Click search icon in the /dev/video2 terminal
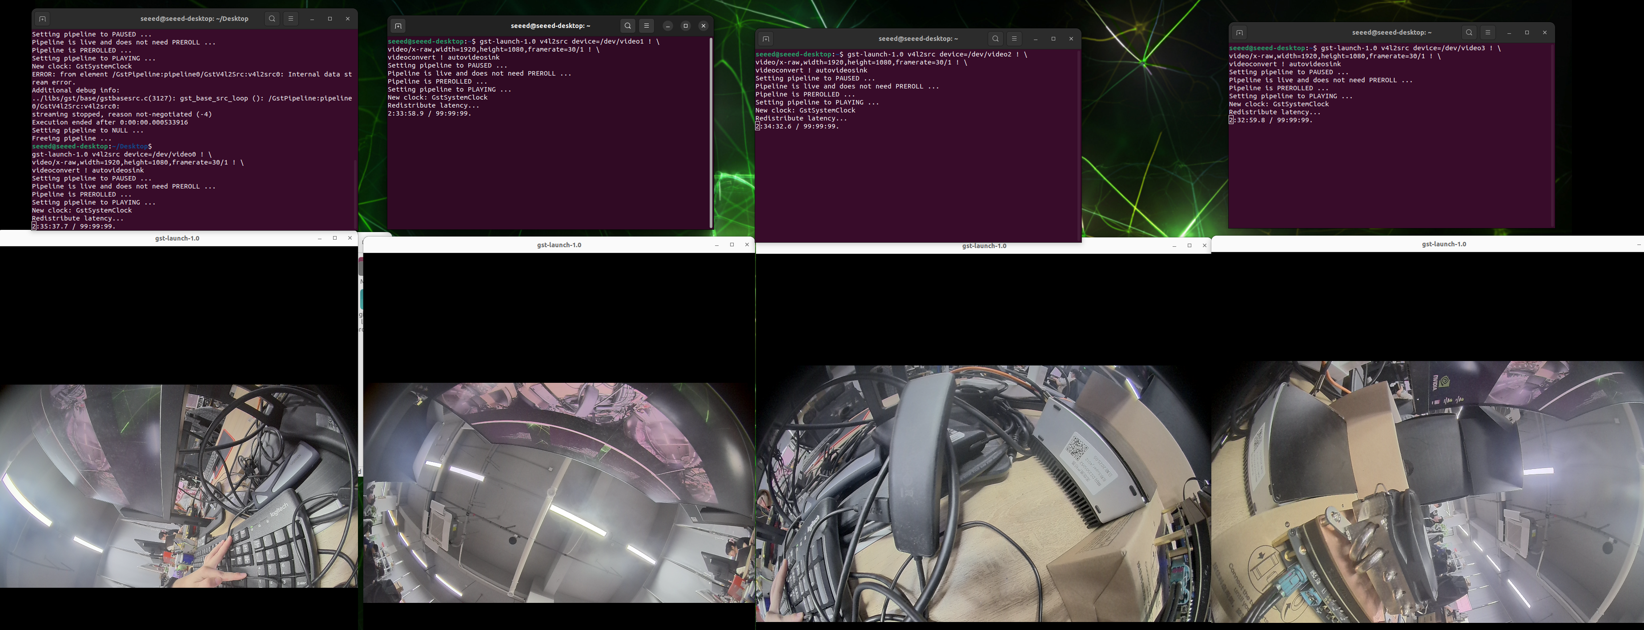The width and height of the screenshot is (1644, 630). (x=995, y=39)
